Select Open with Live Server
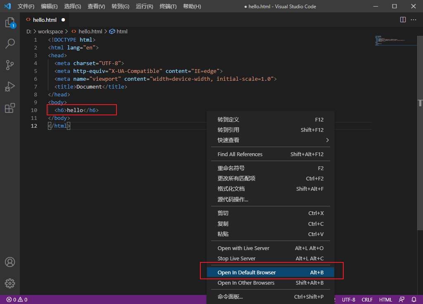This screenshot has width=423, height=304. 270,248
